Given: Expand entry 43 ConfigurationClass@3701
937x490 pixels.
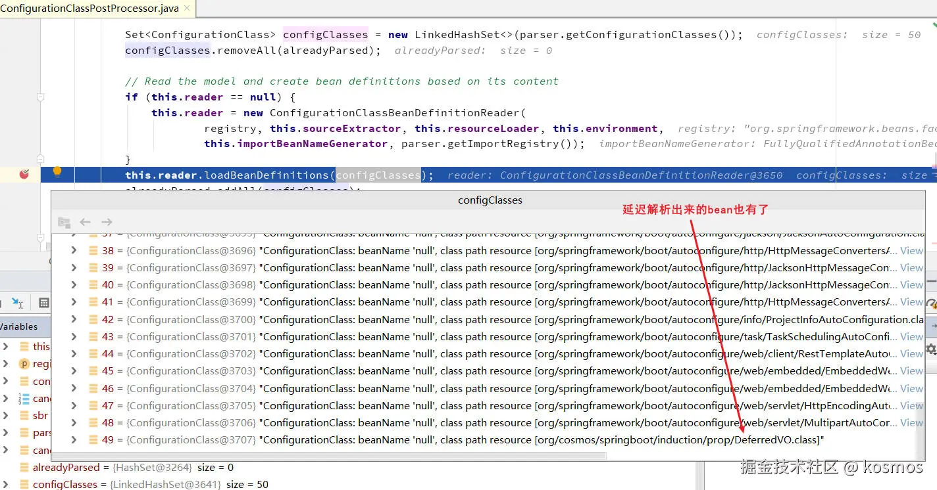Looking at the screenshot, I should coord(74,336).
